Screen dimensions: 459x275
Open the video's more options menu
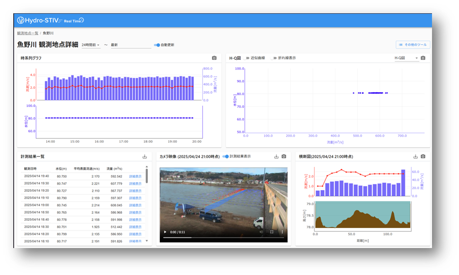282,232
